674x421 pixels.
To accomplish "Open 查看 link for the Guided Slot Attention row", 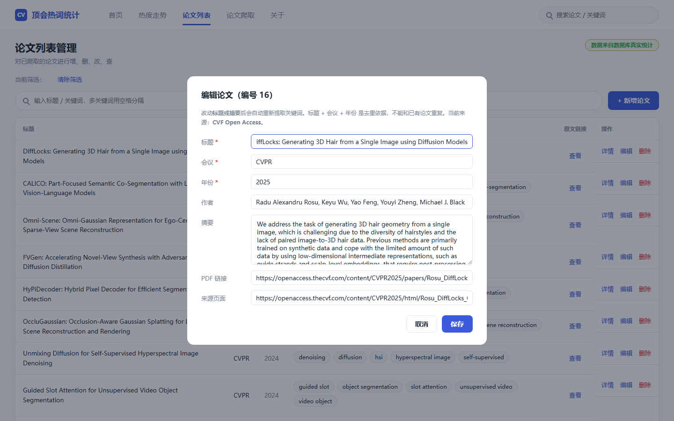I will (575, 395).
